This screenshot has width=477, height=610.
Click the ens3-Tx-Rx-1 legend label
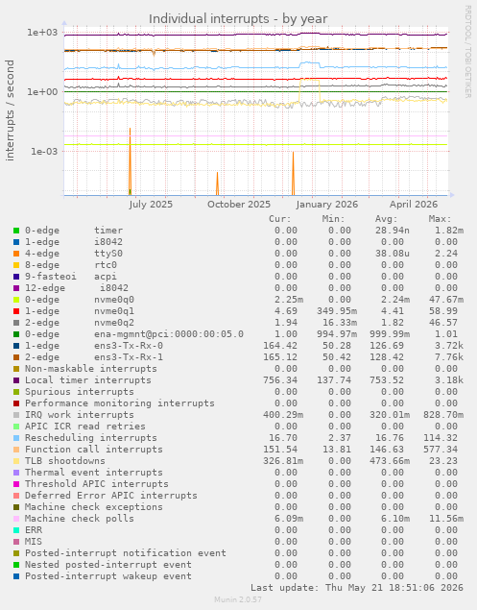[x=129, y=357]
